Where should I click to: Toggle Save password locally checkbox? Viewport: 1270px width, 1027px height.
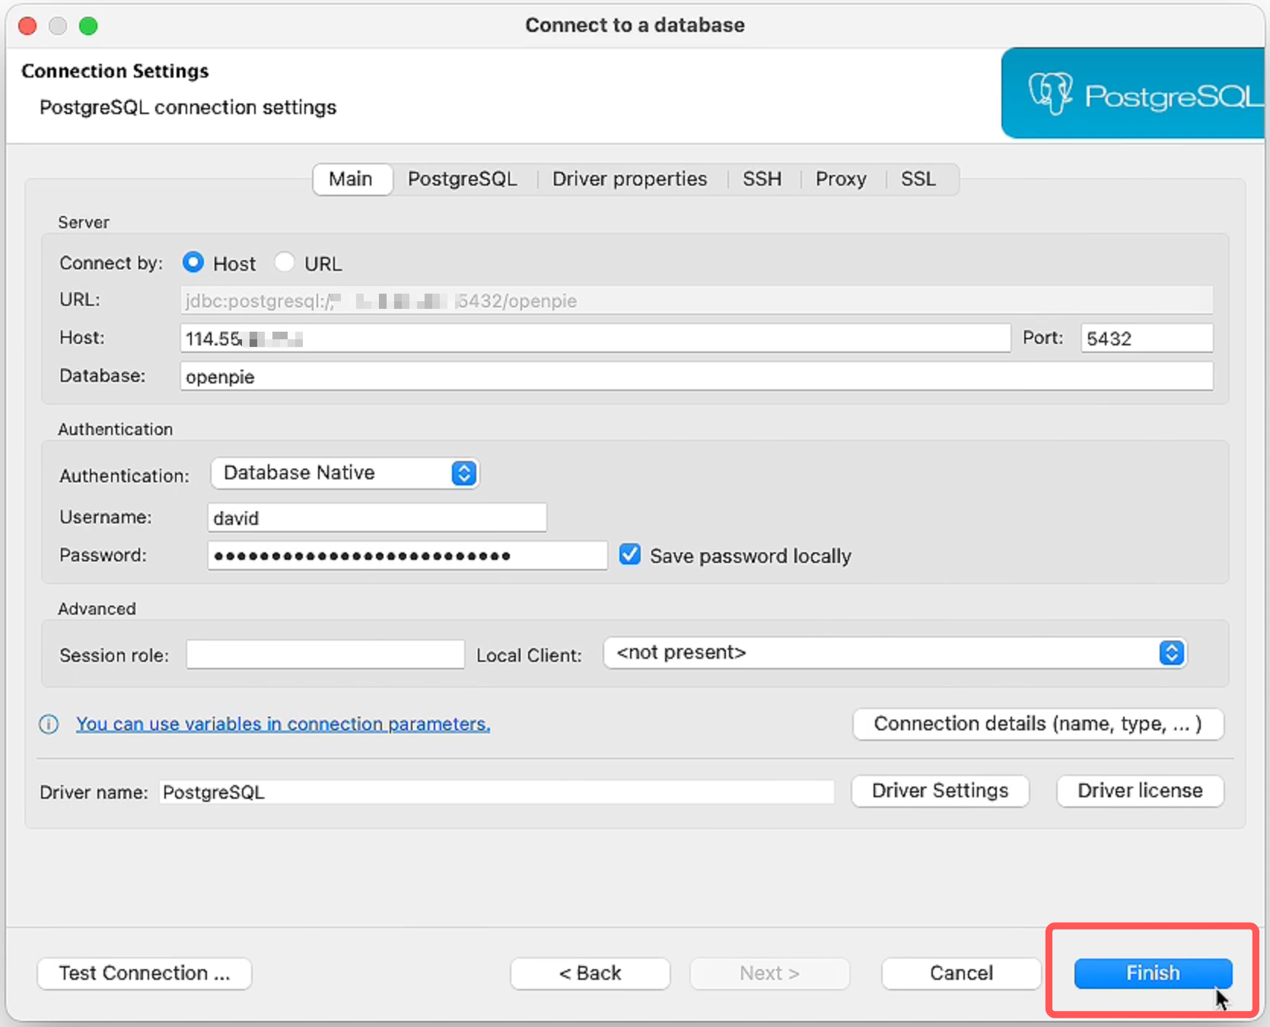[x=630, y=555]
